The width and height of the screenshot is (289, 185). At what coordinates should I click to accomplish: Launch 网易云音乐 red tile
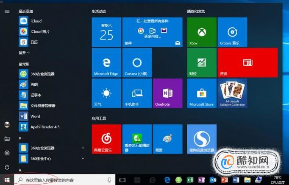tap(106, 139)
